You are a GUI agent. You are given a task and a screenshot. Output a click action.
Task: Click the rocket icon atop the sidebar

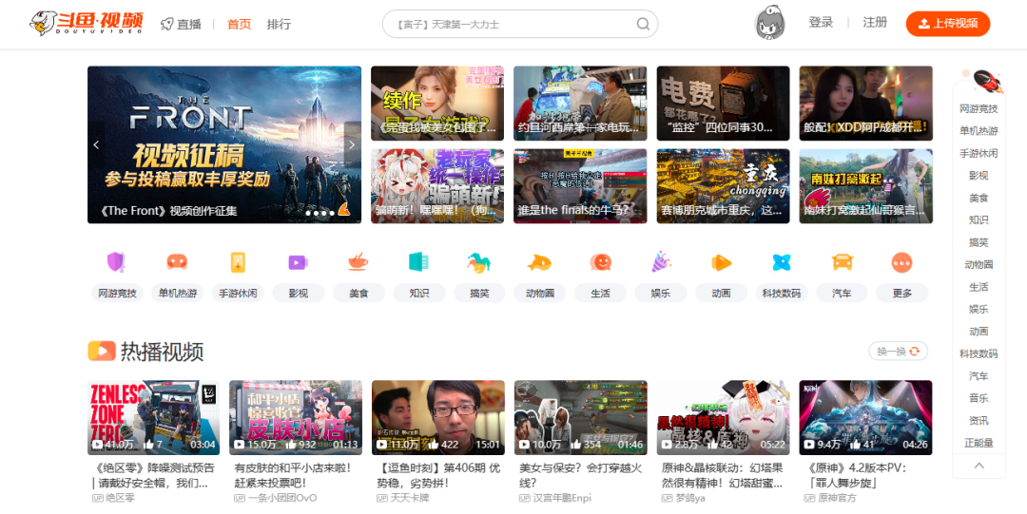click(988, 81)
